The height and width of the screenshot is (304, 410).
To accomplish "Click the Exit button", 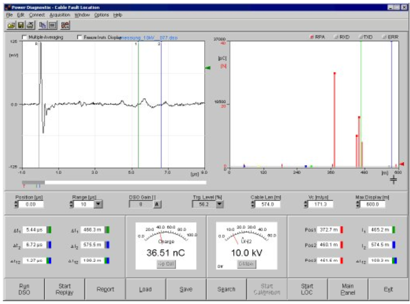I will pos(388,289).
